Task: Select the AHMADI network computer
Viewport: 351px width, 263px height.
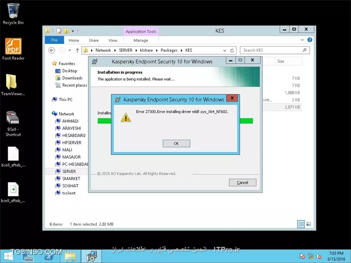Action: pyautogui.click(x=67, y=121)
